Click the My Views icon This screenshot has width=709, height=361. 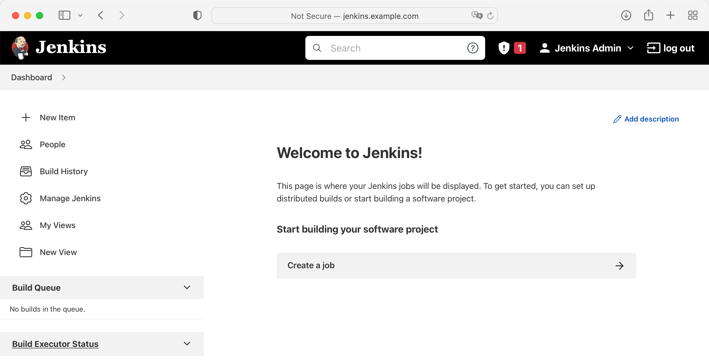[26, 225]
